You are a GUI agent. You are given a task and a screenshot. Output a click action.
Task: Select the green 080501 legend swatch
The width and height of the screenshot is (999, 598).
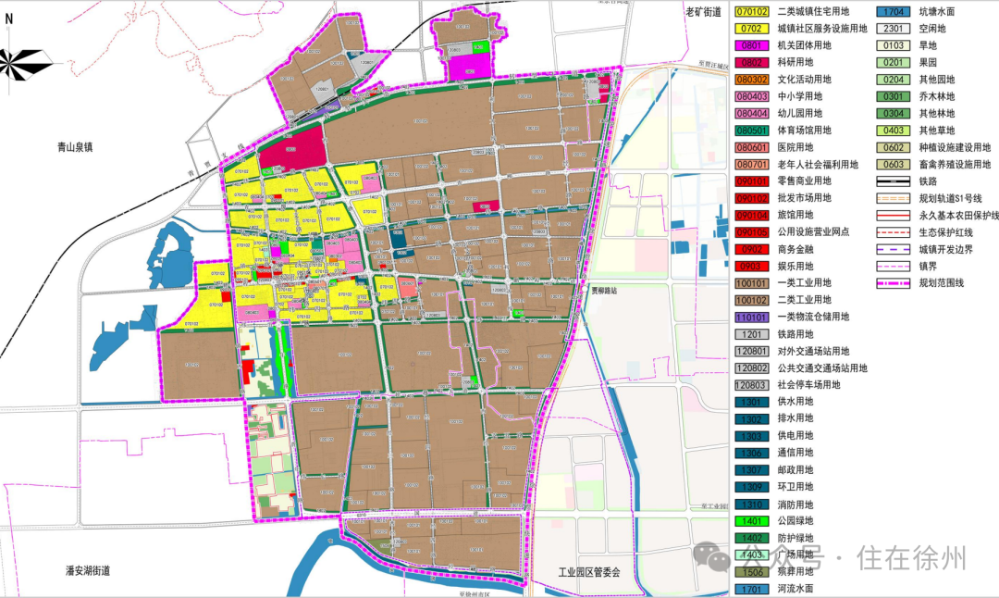(x=752, y=130)
